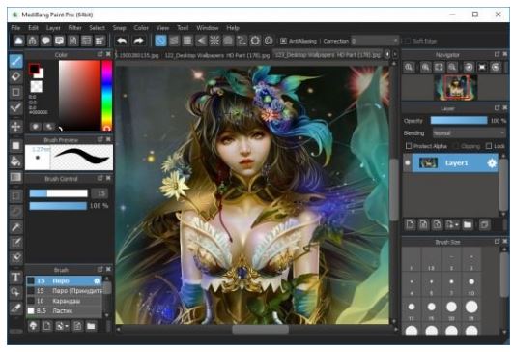
Task: Open the Filter menu
Action: (x=75, y=28)
